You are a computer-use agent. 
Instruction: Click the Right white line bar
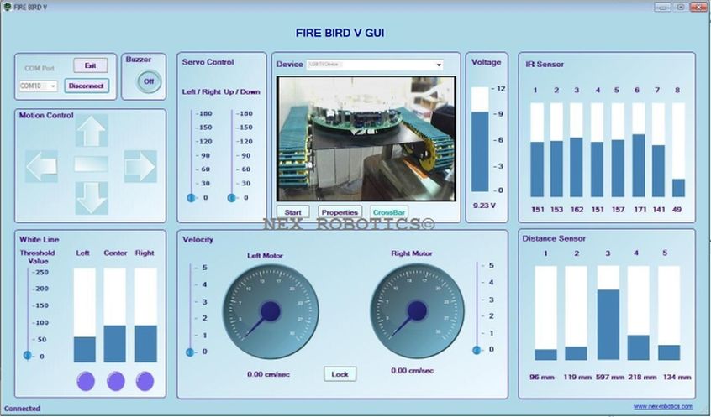coord(146,315)
